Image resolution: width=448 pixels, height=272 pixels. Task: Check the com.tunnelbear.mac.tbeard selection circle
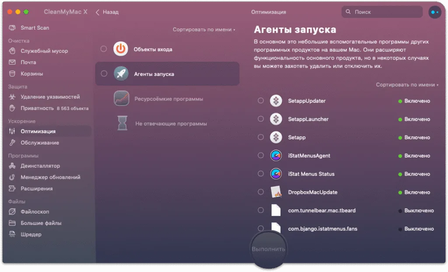[261, 210]
